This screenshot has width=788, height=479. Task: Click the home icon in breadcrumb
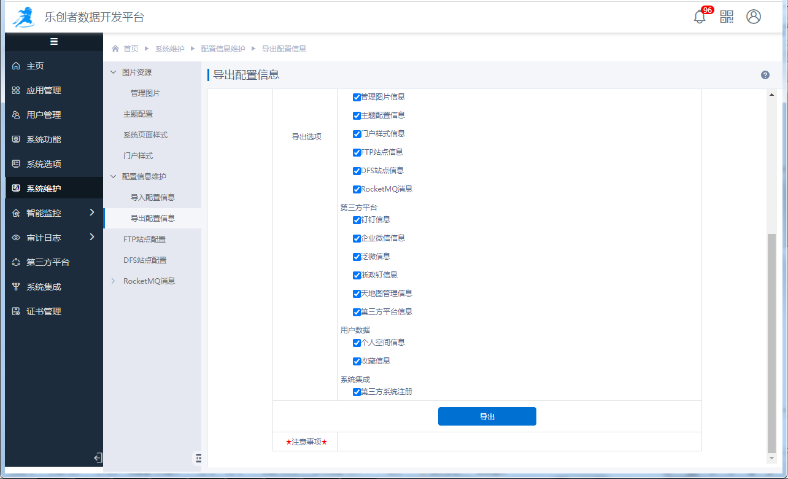115,49
